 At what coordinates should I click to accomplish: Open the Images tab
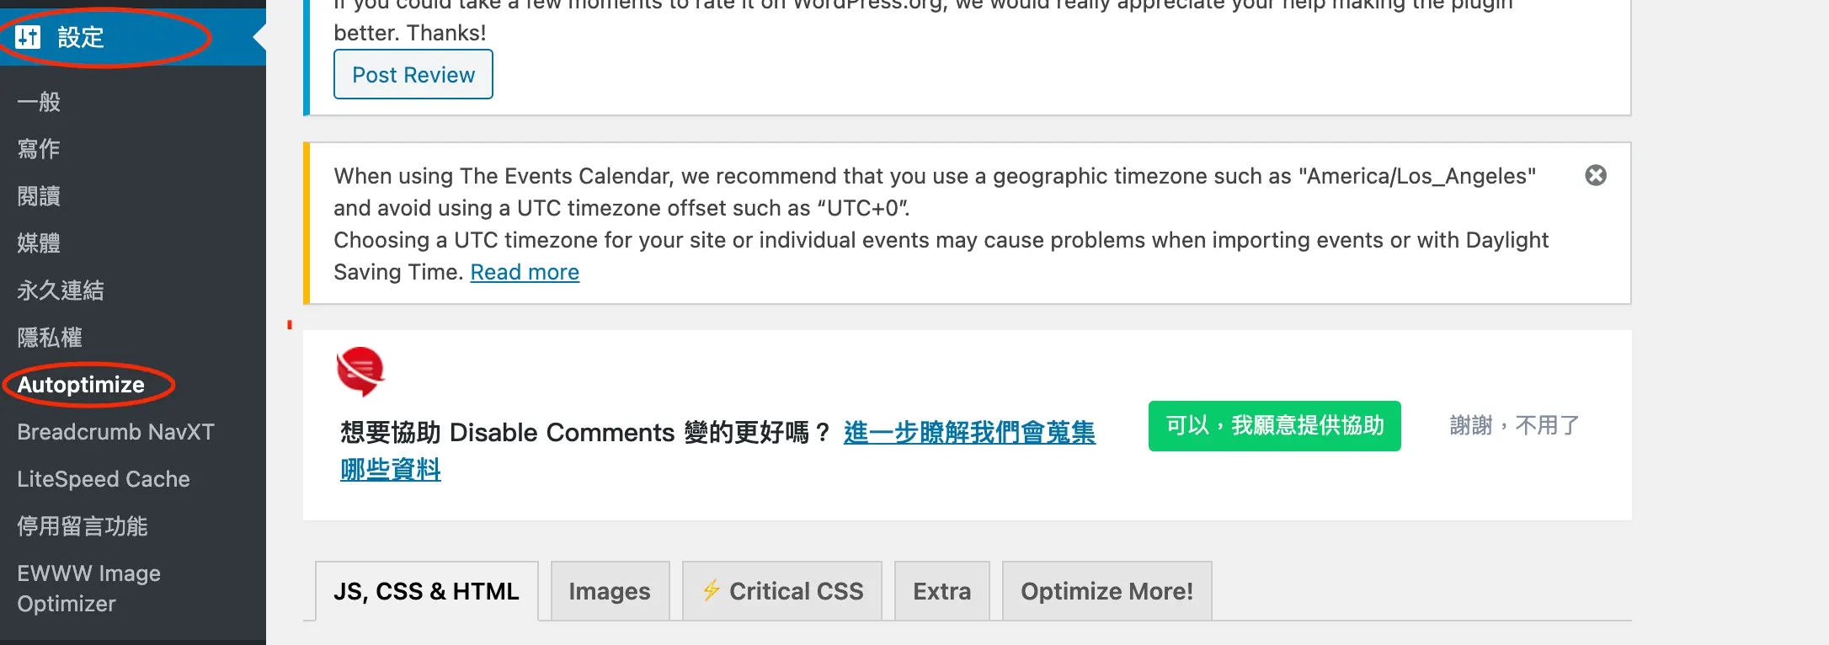pyautogui.click(x=610, y=591)
